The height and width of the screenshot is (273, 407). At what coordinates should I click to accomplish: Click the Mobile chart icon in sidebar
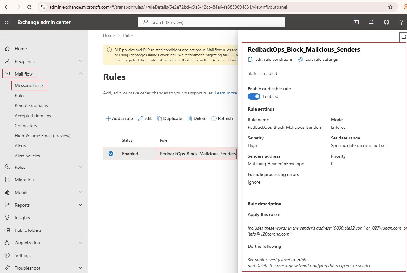tap(7, 192)
